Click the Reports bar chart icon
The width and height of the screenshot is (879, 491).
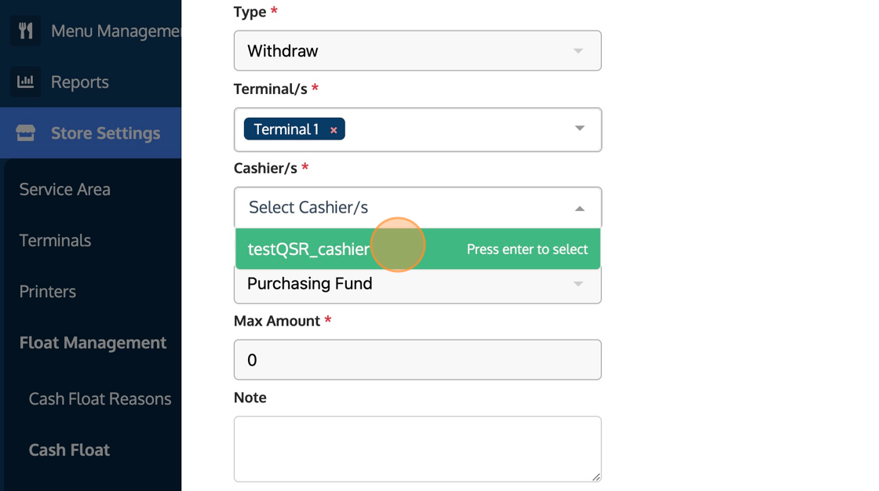pyautogui.click(x=26, y=82)
